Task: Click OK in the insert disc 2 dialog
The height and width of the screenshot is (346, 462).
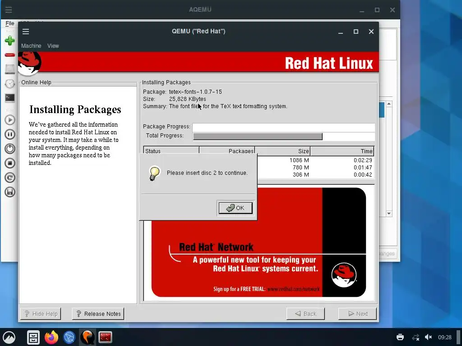Action: 236,208
